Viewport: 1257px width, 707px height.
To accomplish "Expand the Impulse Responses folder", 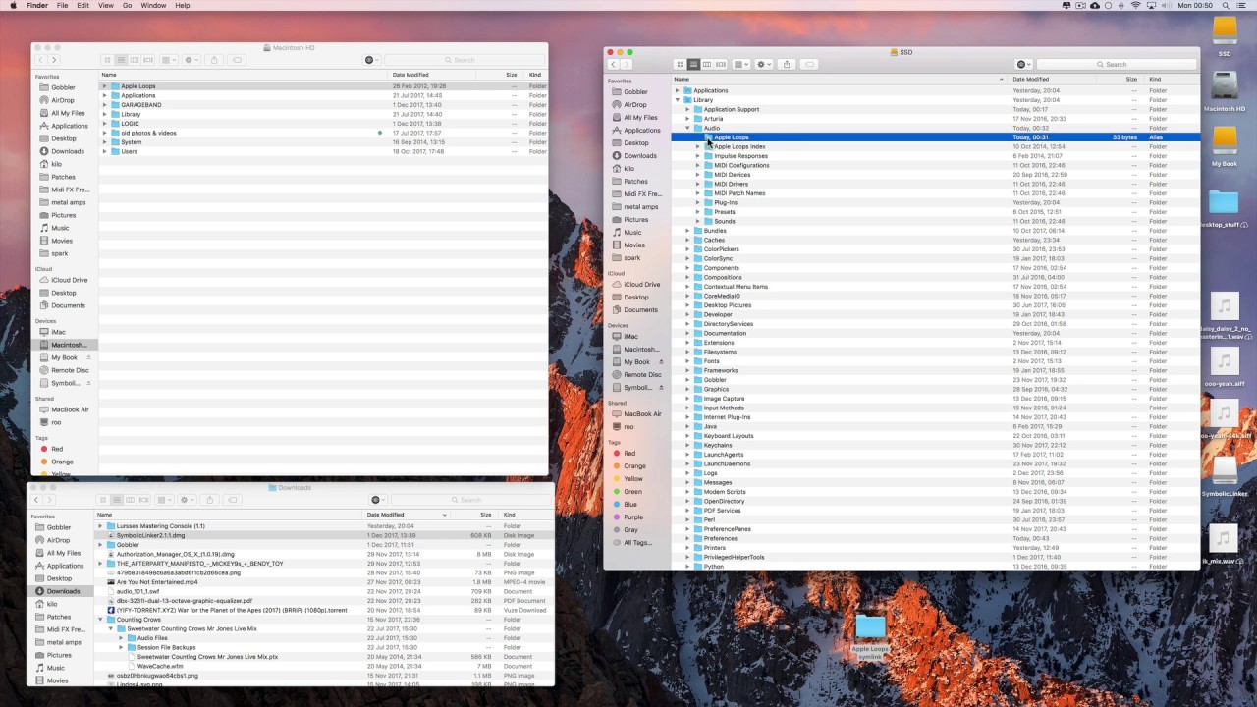I will coord(697,156).
